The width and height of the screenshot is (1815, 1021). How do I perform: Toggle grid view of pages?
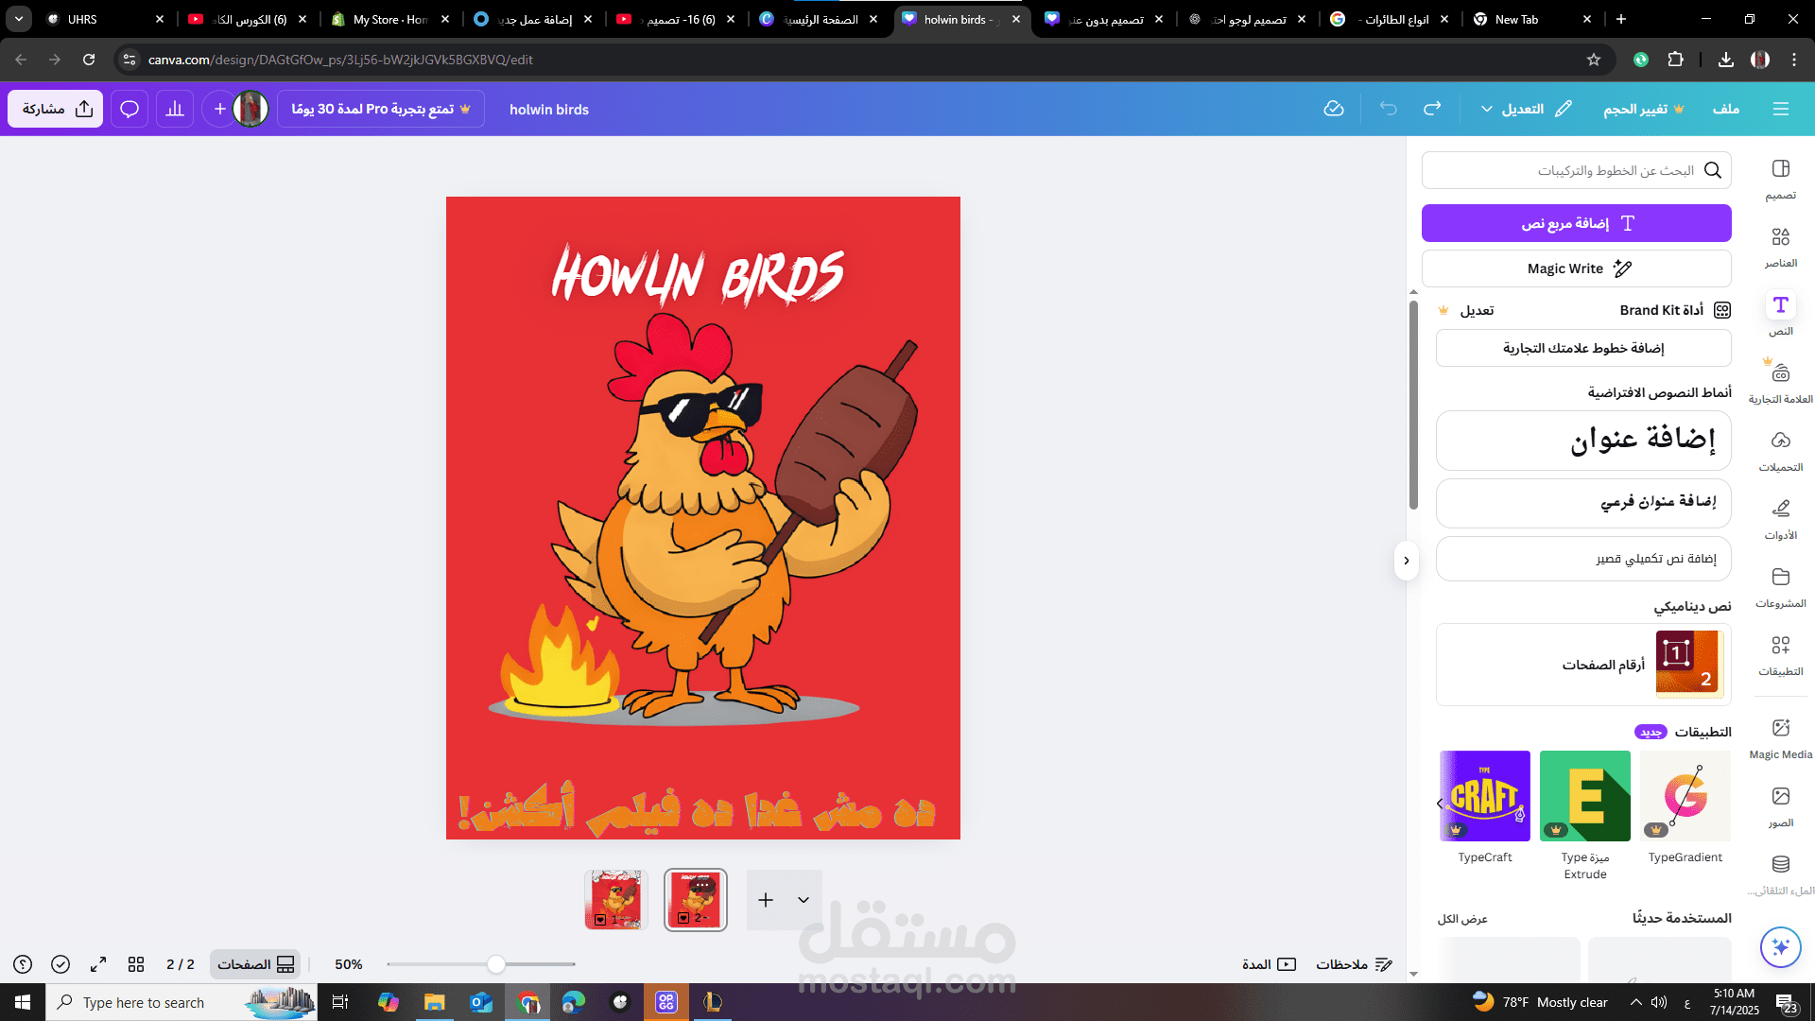136,964
